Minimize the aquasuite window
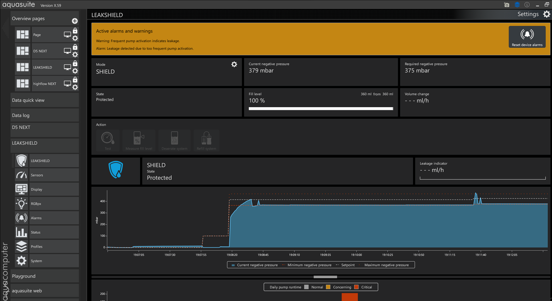This screenshot has height=301, width=552. pyautogui.click(x=537, y=5)
